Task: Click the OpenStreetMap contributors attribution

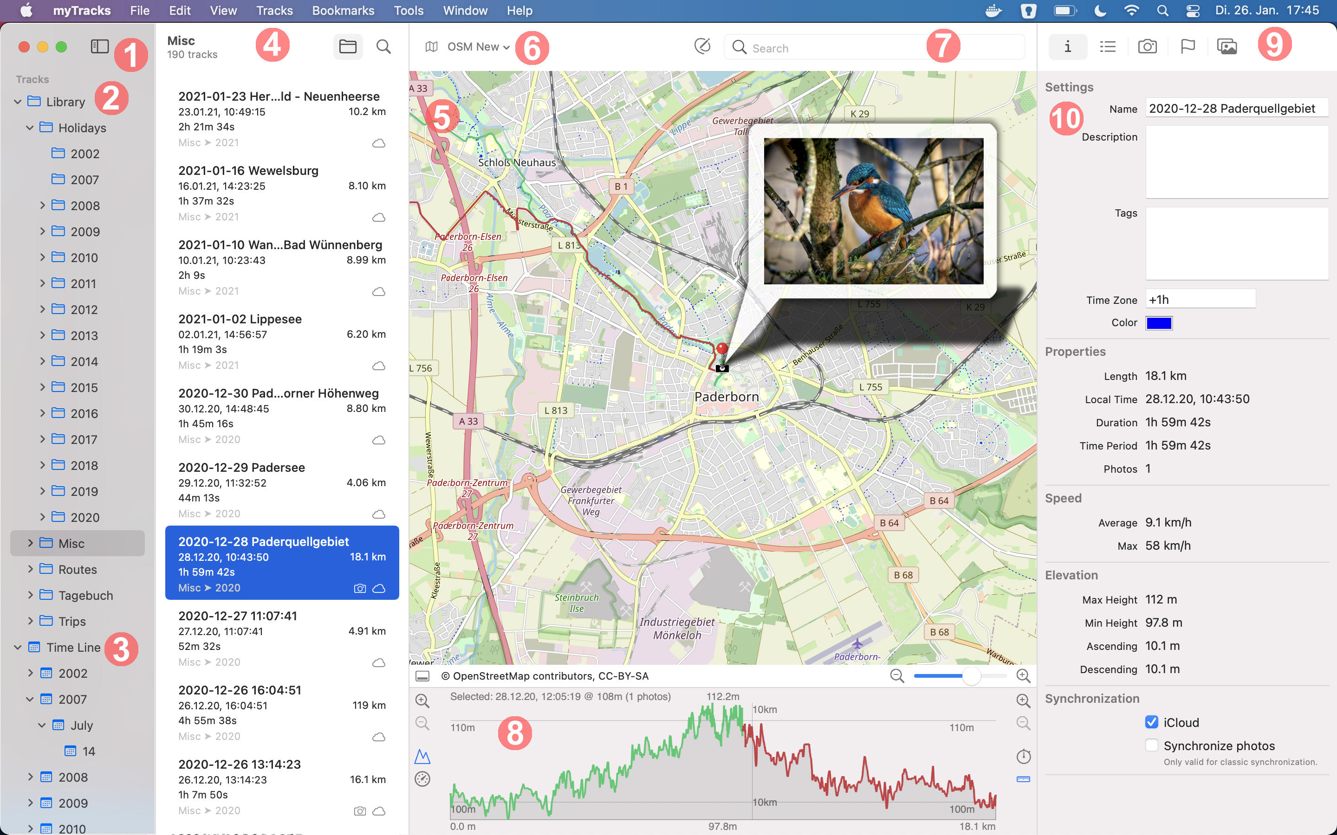Action: [547, 675]
